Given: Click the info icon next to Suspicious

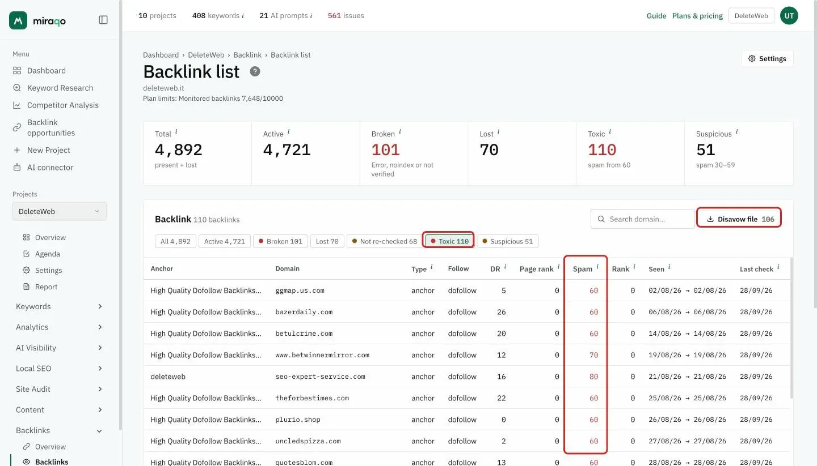Looking at the screenshot, I should 737,132.
